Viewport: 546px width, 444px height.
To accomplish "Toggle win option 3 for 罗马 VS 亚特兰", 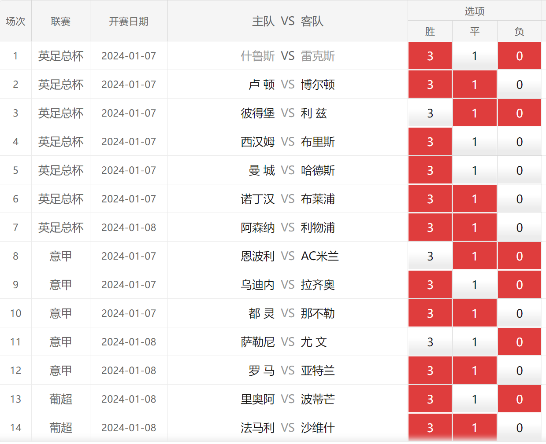I will click(x=430, y=371).
